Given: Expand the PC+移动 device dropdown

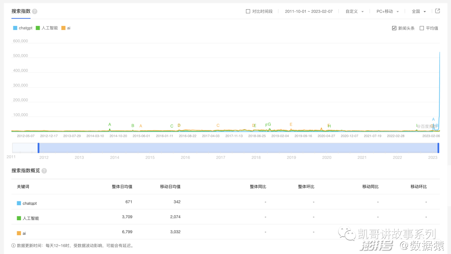Looking at the screenshot, I should [388, 11].
